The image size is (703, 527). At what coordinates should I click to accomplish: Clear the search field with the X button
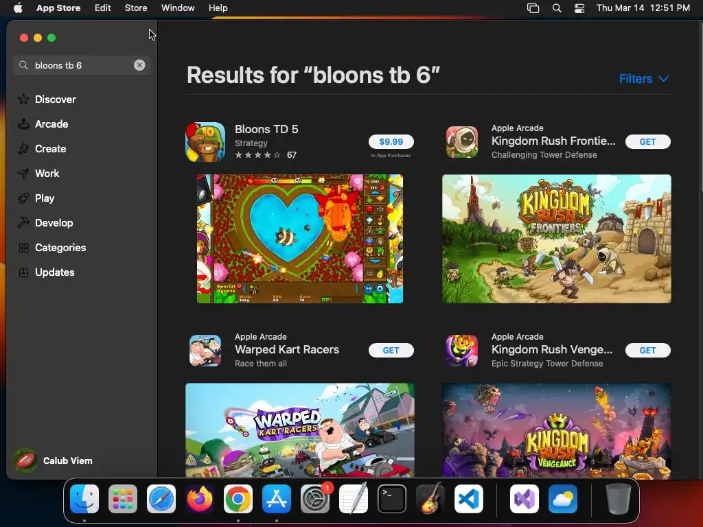tap(139, 65)
